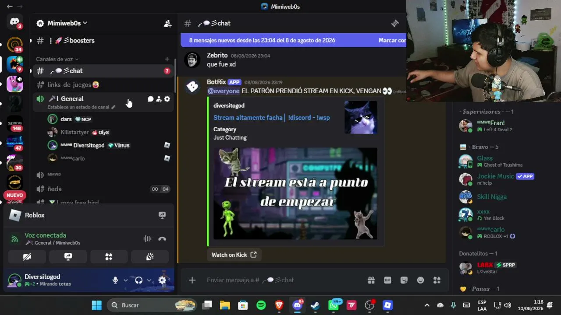Start an activity in voice
This screenshot has width=561, height=315.
point(109,257)
